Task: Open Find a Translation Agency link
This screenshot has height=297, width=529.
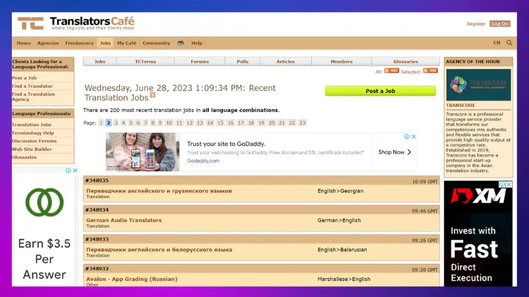Action: click(33, 96)
